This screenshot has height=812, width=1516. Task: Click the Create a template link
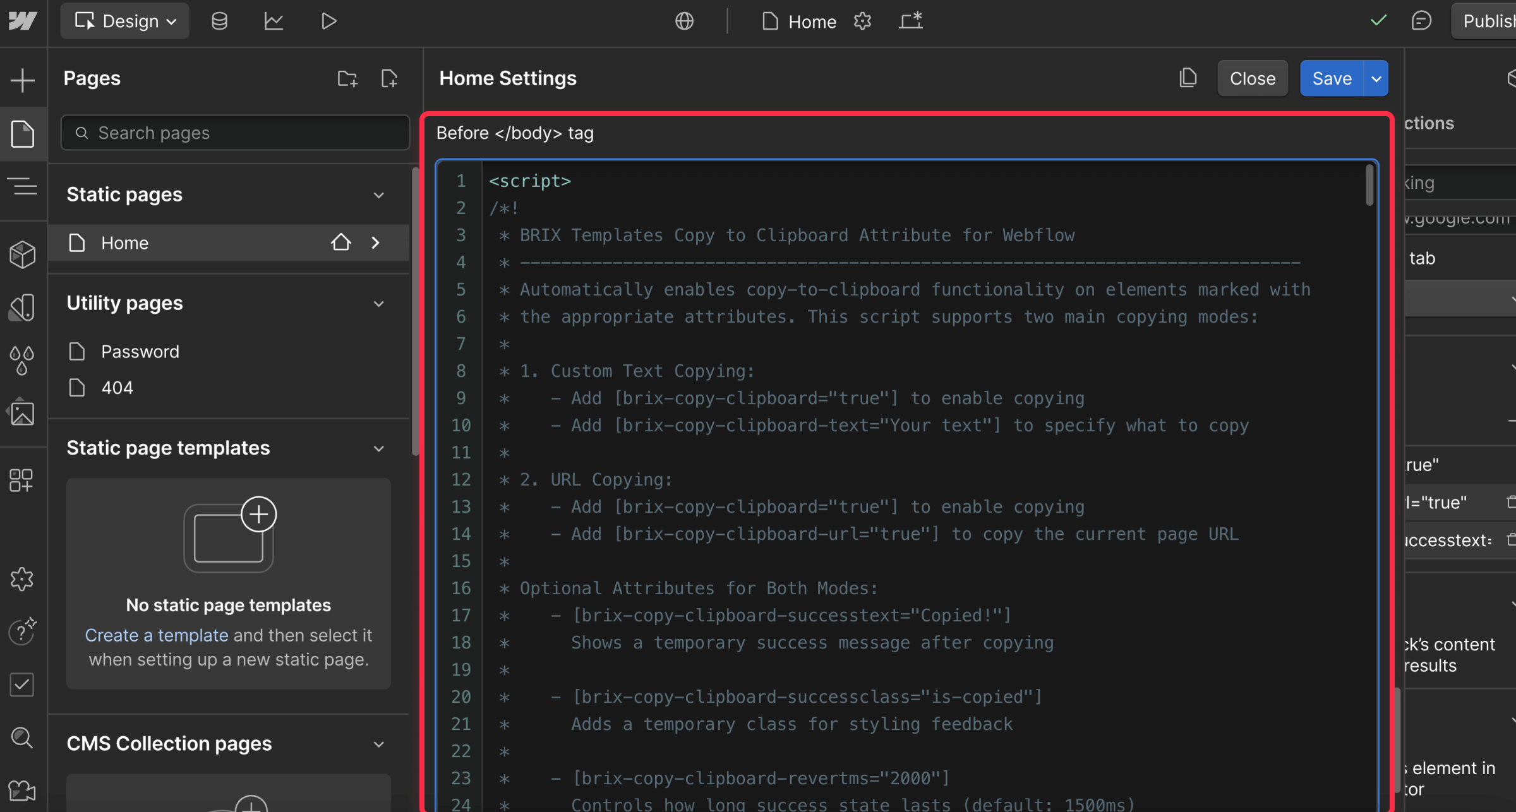tap(157, 635)
